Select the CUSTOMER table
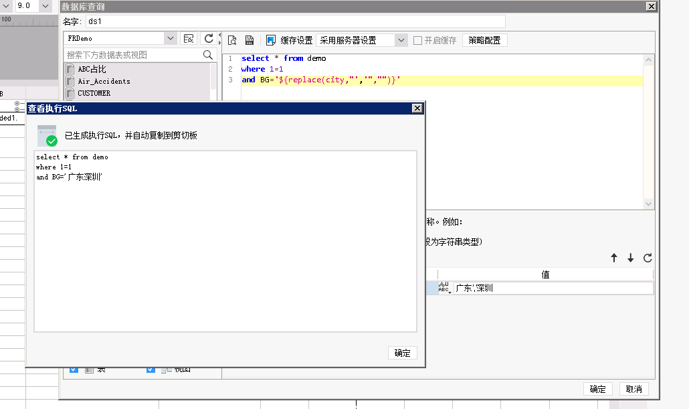Image resolution: width=689 pixels, height=409 pixels. (94, 93)
